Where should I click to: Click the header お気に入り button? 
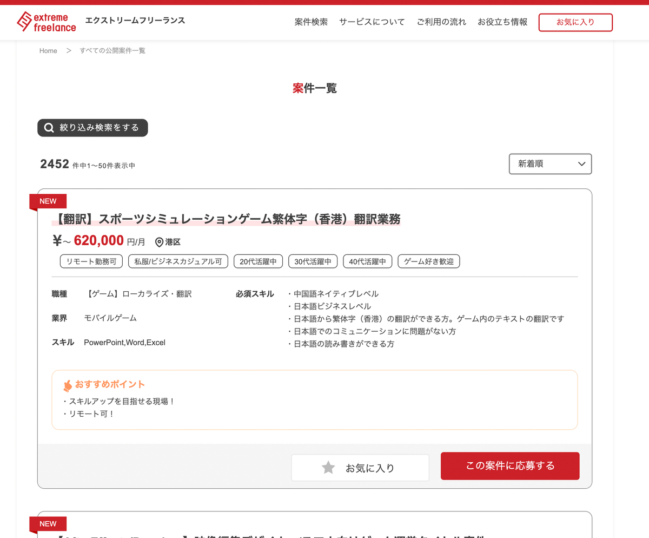[575, 22]
